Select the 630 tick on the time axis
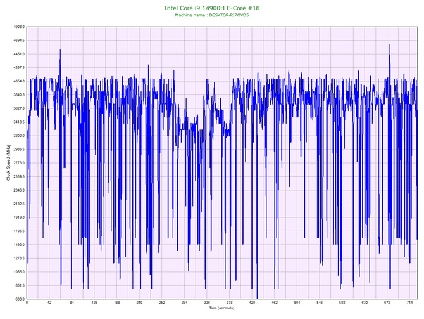Image resolution: width=424 pixels, height=319 pixels. (365, 303)
